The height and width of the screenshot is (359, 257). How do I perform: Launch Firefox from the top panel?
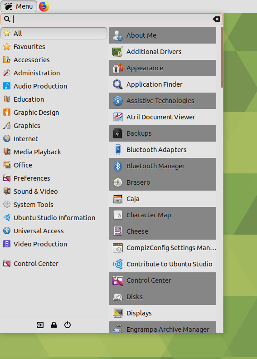(44, 6)
